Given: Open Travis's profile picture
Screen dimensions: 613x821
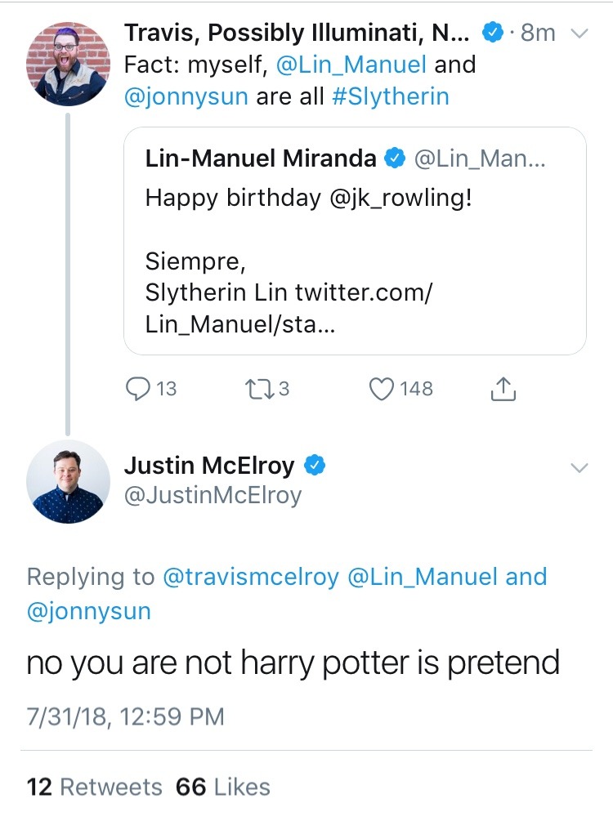Looking at the screenshot, I should [68, 64].
